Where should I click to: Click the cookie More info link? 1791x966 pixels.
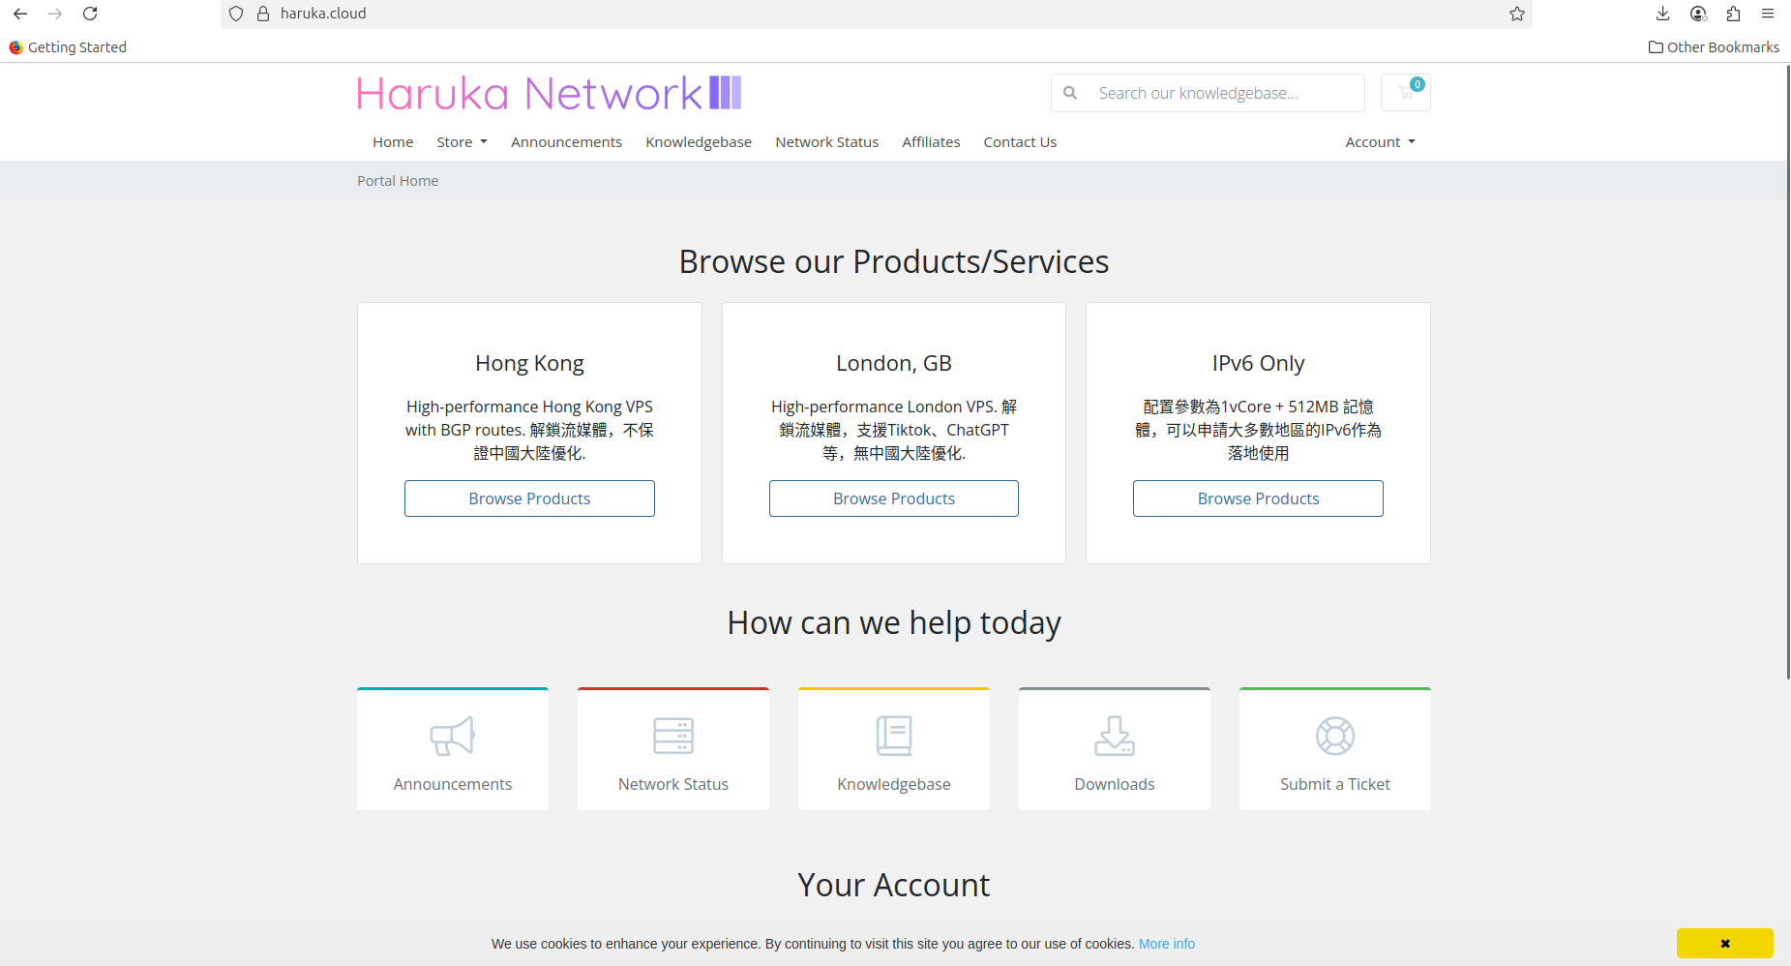[1166, 944]
